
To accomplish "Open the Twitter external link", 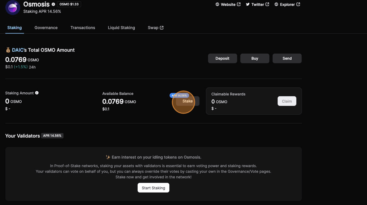I will (x=258, y=5).
